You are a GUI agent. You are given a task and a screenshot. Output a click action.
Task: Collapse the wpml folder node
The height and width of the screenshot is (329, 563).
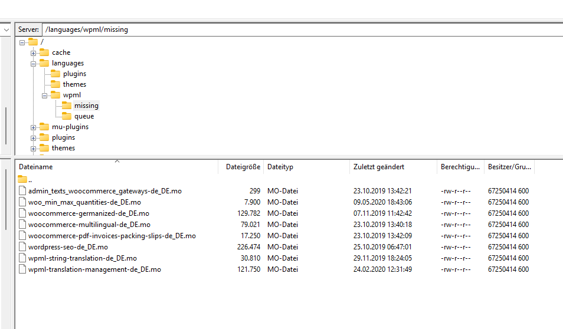[x=44, y=96]
